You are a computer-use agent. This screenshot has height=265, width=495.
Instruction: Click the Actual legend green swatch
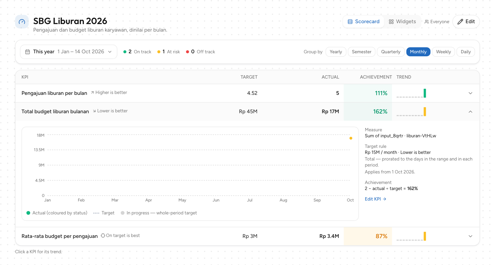pyautogui.click(x=28, y=213)
